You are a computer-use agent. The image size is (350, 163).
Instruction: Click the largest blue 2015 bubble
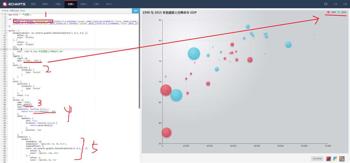(x=194, y=53)
